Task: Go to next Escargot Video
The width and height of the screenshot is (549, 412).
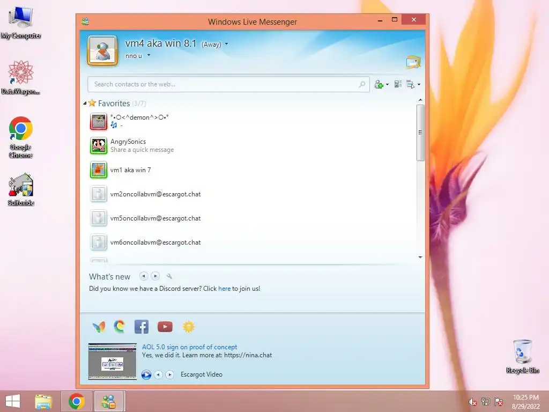Action: pyautogui.click(x=170, y=374)
